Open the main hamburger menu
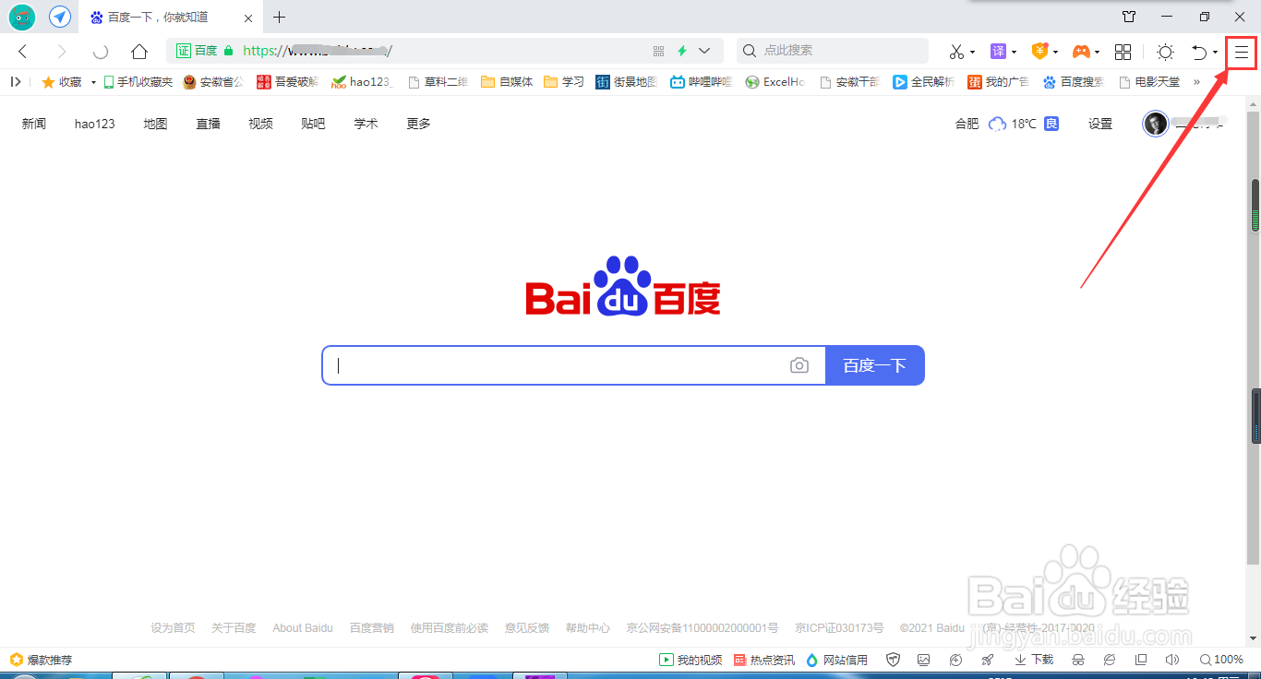The height and width of the screenshot is (679, 1261). coord(1240,51)
